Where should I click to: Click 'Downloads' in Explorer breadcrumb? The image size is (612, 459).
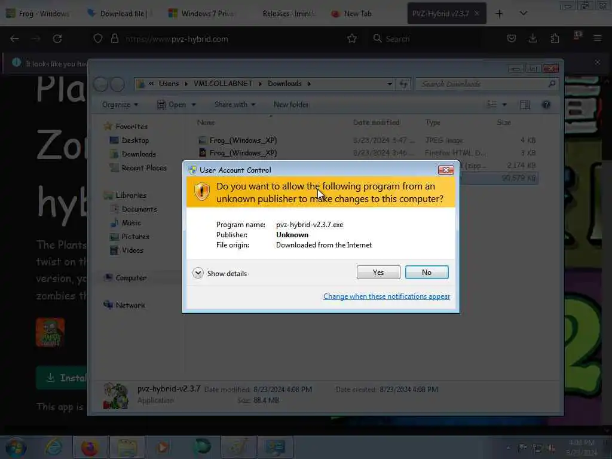pos(284,84)
